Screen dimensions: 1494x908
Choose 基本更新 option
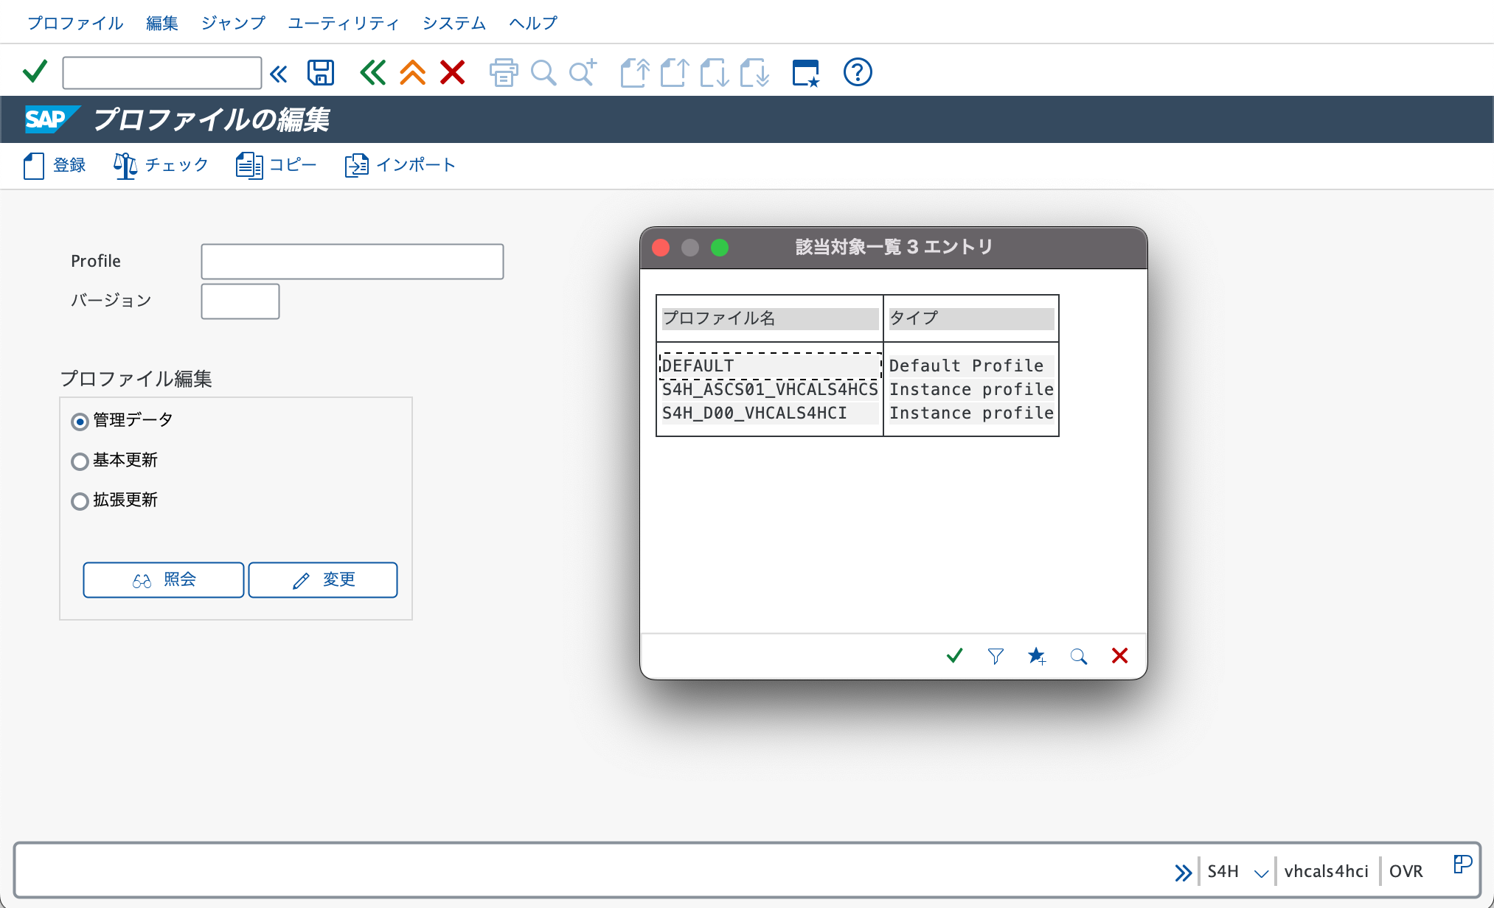pyautogui.click(x=80, y=461)
